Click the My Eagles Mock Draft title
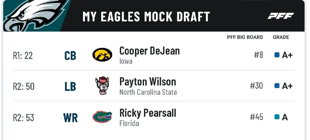 coord(146,17)
